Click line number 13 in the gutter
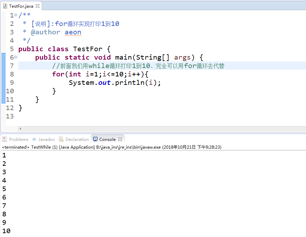Screen dimensions: 306x237 (x=10, y=116)
